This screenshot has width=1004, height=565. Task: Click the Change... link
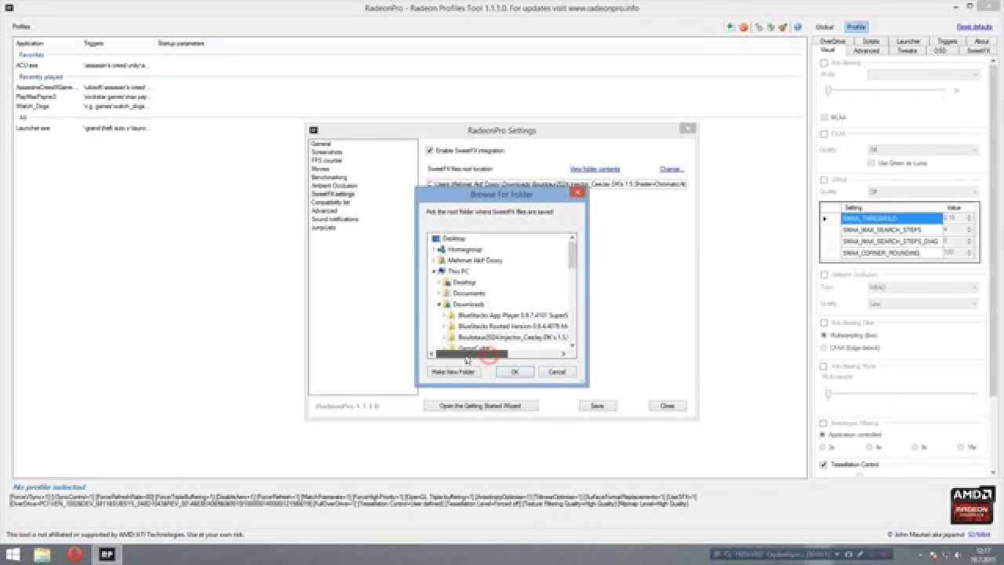point(671,169)
